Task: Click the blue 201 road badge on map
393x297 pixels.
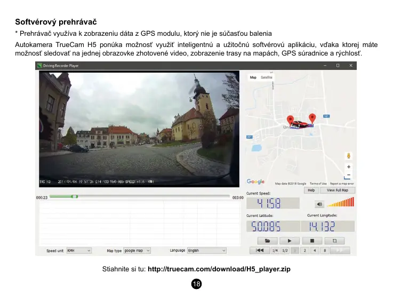Action: [250, 137]
